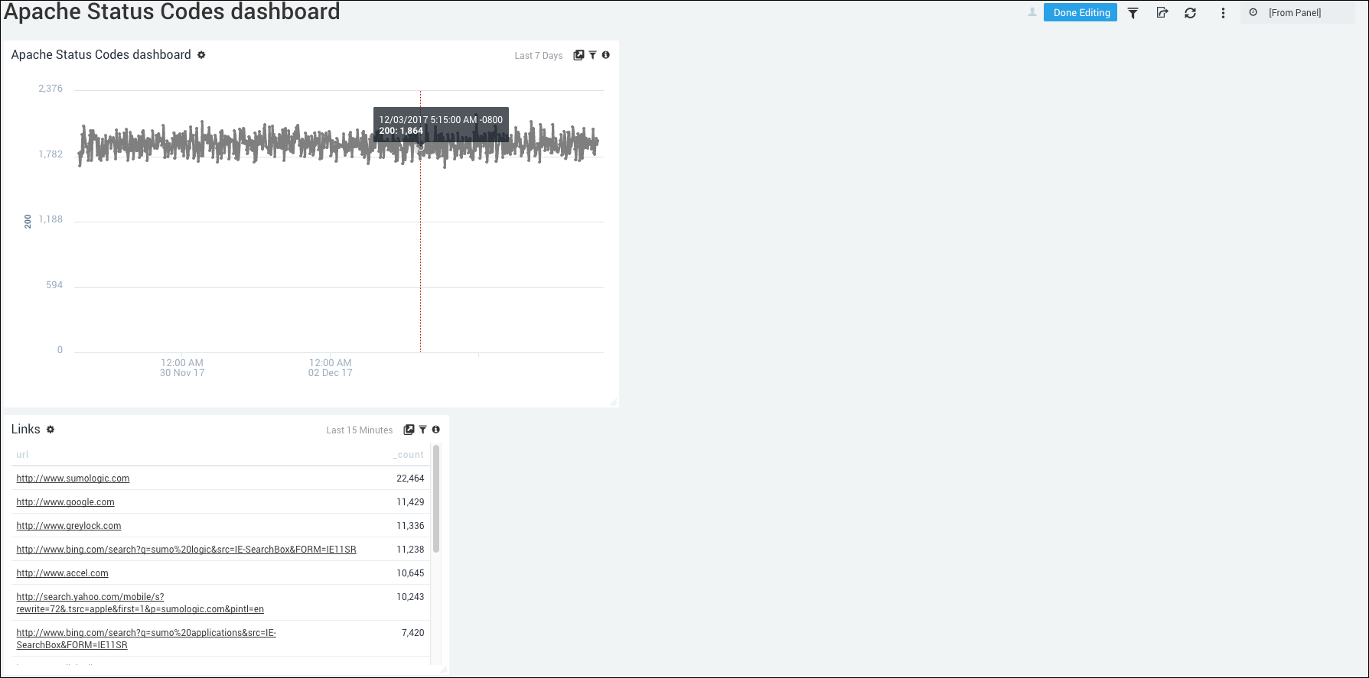Click filter icon on the Links panel
This screenshot has height=678, width=1369.
(x=422, y=430)
